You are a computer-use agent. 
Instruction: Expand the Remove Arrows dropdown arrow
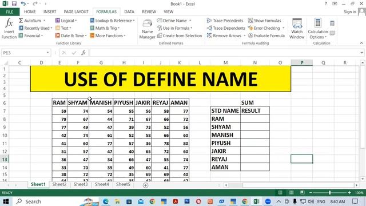245,35
